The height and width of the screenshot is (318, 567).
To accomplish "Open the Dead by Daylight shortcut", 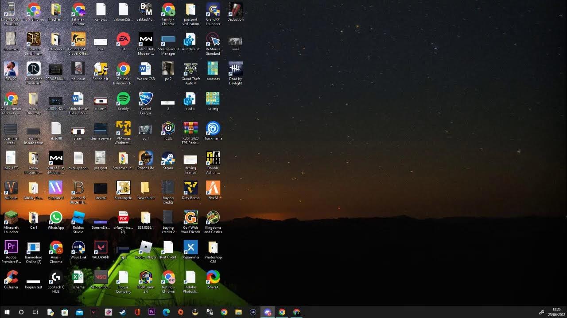I will 235,73.
